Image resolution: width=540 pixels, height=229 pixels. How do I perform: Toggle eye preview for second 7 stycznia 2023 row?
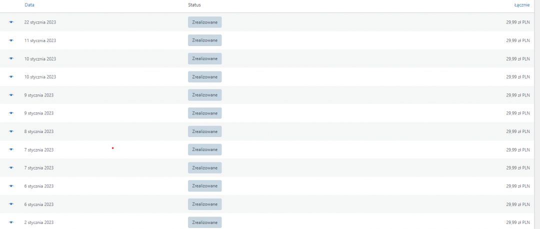click(11, 167)
